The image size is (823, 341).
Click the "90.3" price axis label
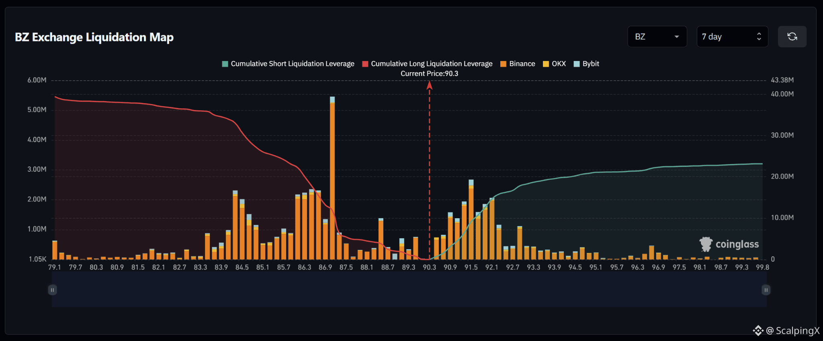pos(429,267)
